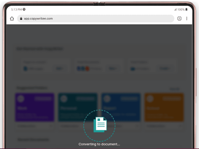Click the 'Converting to document...' text
Screen dimensions: 199x149
click(x=99, y=144)
